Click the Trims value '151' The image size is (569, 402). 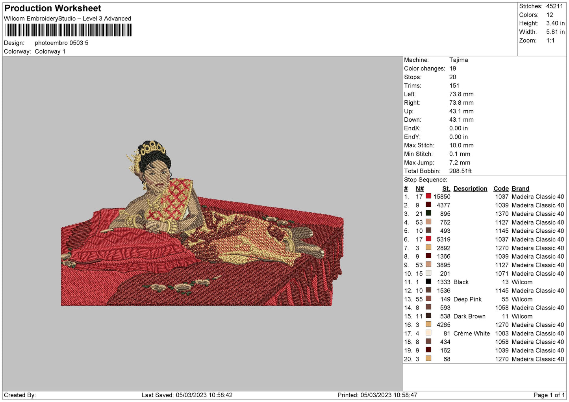click(454, 86)
